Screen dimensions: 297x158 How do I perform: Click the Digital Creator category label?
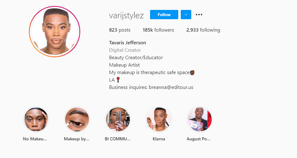point(125,50)
